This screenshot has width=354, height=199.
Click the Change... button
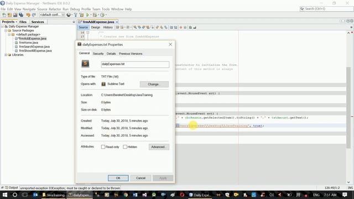tap(154, 84)
